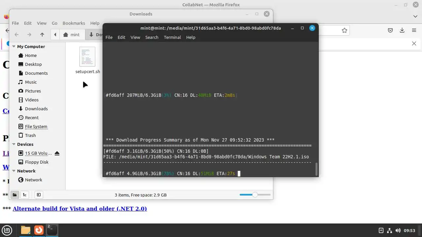422x237 pixels.
Task: Open the 15 GB Volume device
Action: (38, 153)
